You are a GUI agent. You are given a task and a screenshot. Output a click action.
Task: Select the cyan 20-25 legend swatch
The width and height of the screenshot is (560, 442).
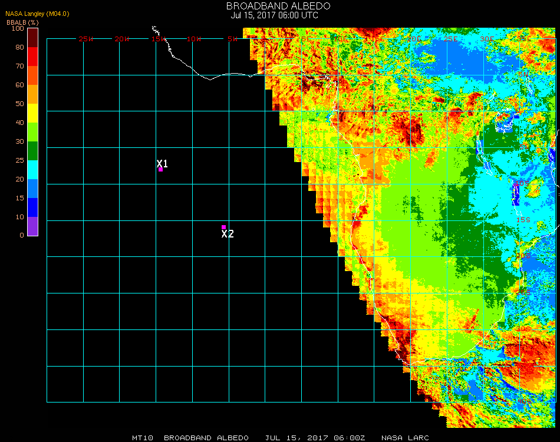click(32, 170)
